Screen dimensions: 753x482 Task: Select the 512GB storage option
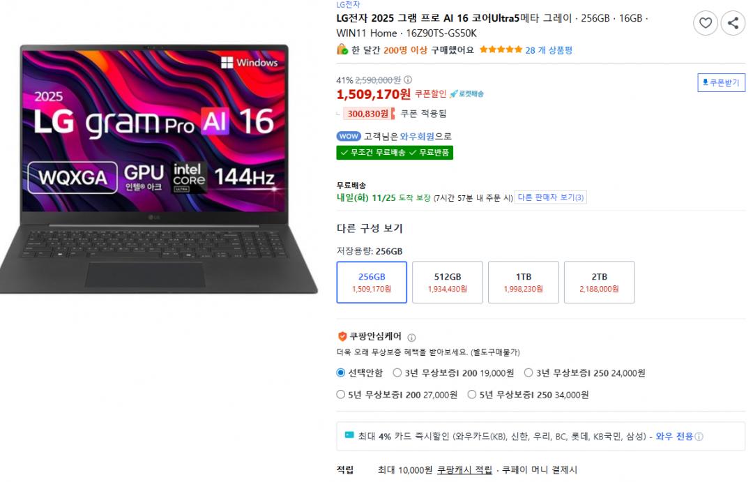point(448,283)
